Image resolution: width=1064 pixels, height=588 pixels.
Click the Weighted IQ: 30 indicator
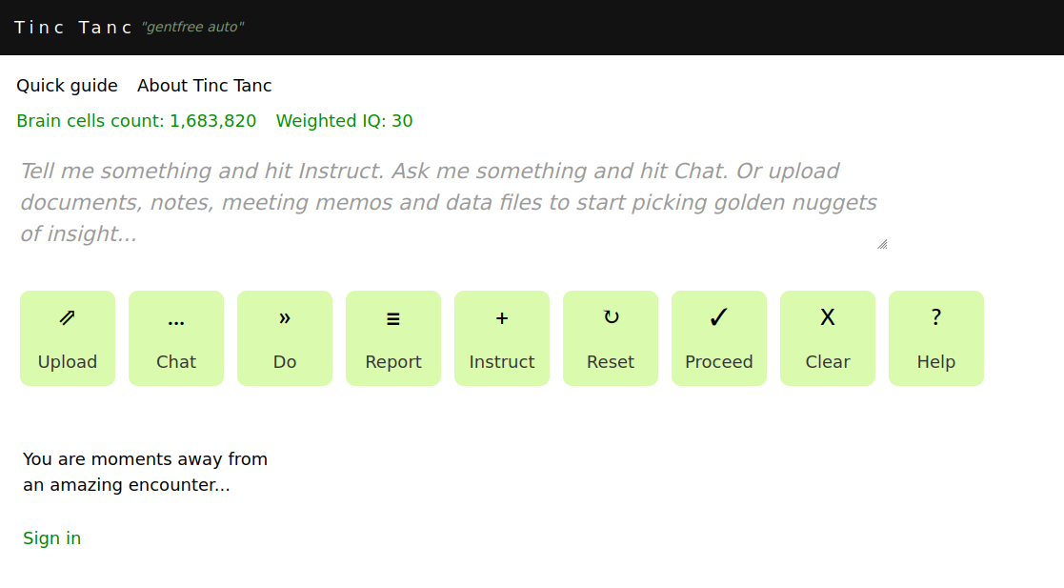(x=344, y=121)
